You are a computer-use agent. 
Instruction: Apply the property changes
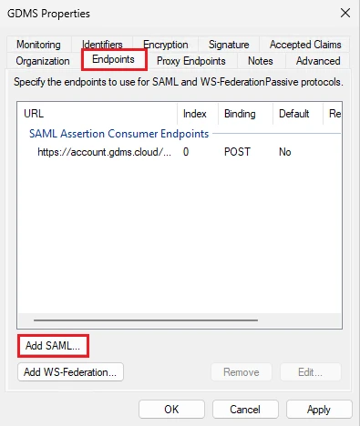[x=319, y=410]
